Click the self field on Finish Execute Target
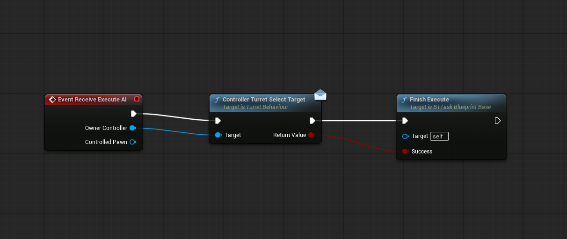 [439, 137]
